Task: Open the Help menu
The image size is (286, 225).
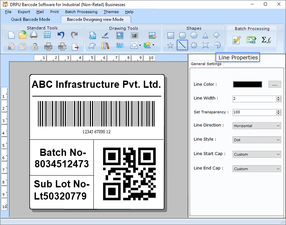Action: tap(129, 12)
